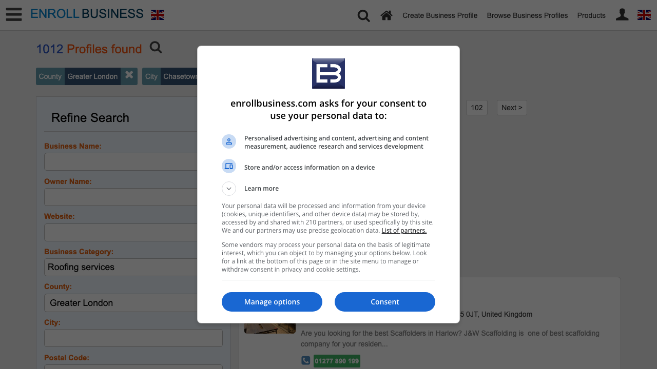The height and width of the screenshot is (369, 657).
Task: Open the Business Category dropdown
Action: click(121, 267)
